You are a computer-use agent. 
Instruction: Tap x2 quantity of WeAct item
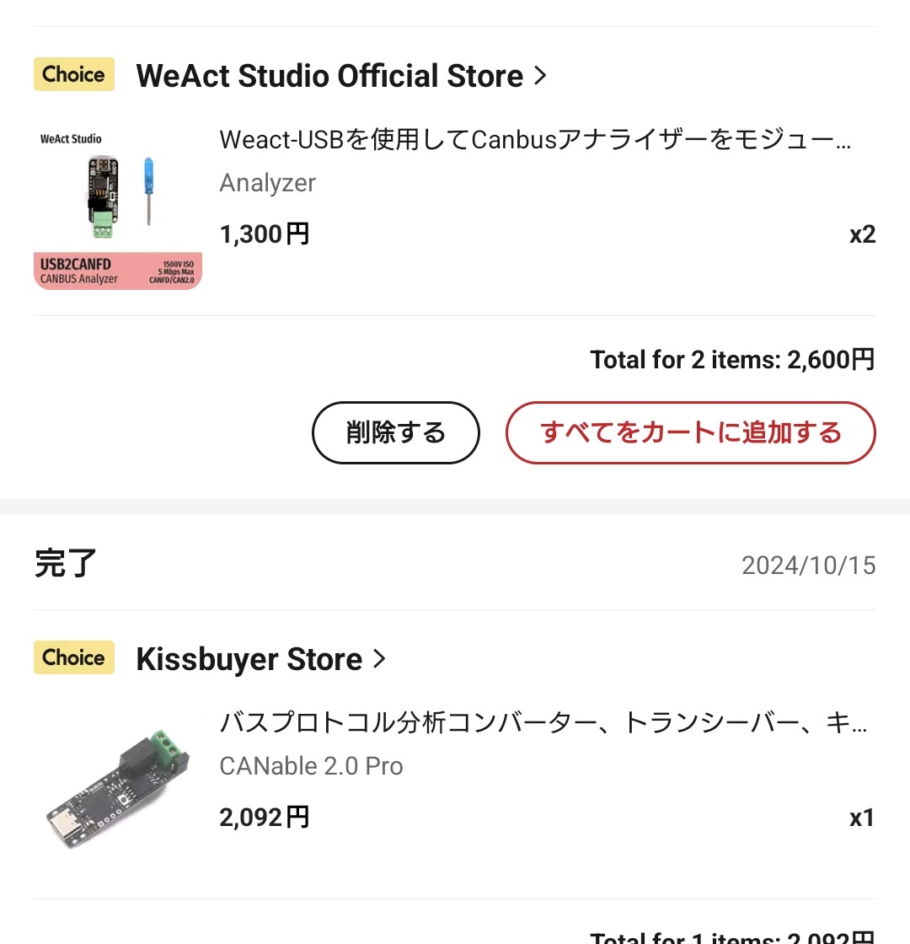[863, 234]
